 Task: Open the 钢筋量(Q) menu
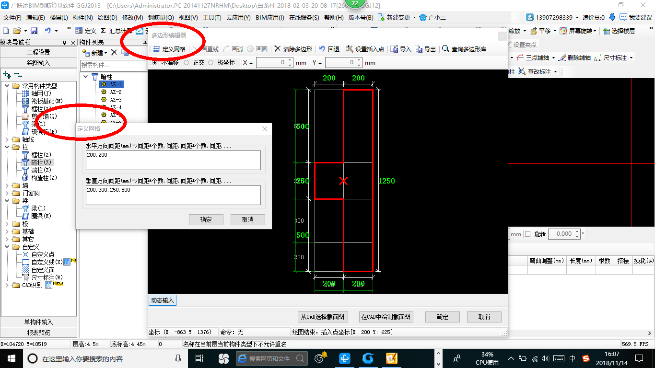pyautogui.click(x=161, y=18)
